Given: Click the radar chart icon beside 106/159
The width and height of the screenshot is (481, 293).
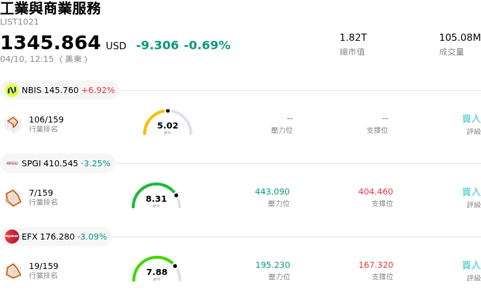Looking at the screenshot, I should 13,124.
